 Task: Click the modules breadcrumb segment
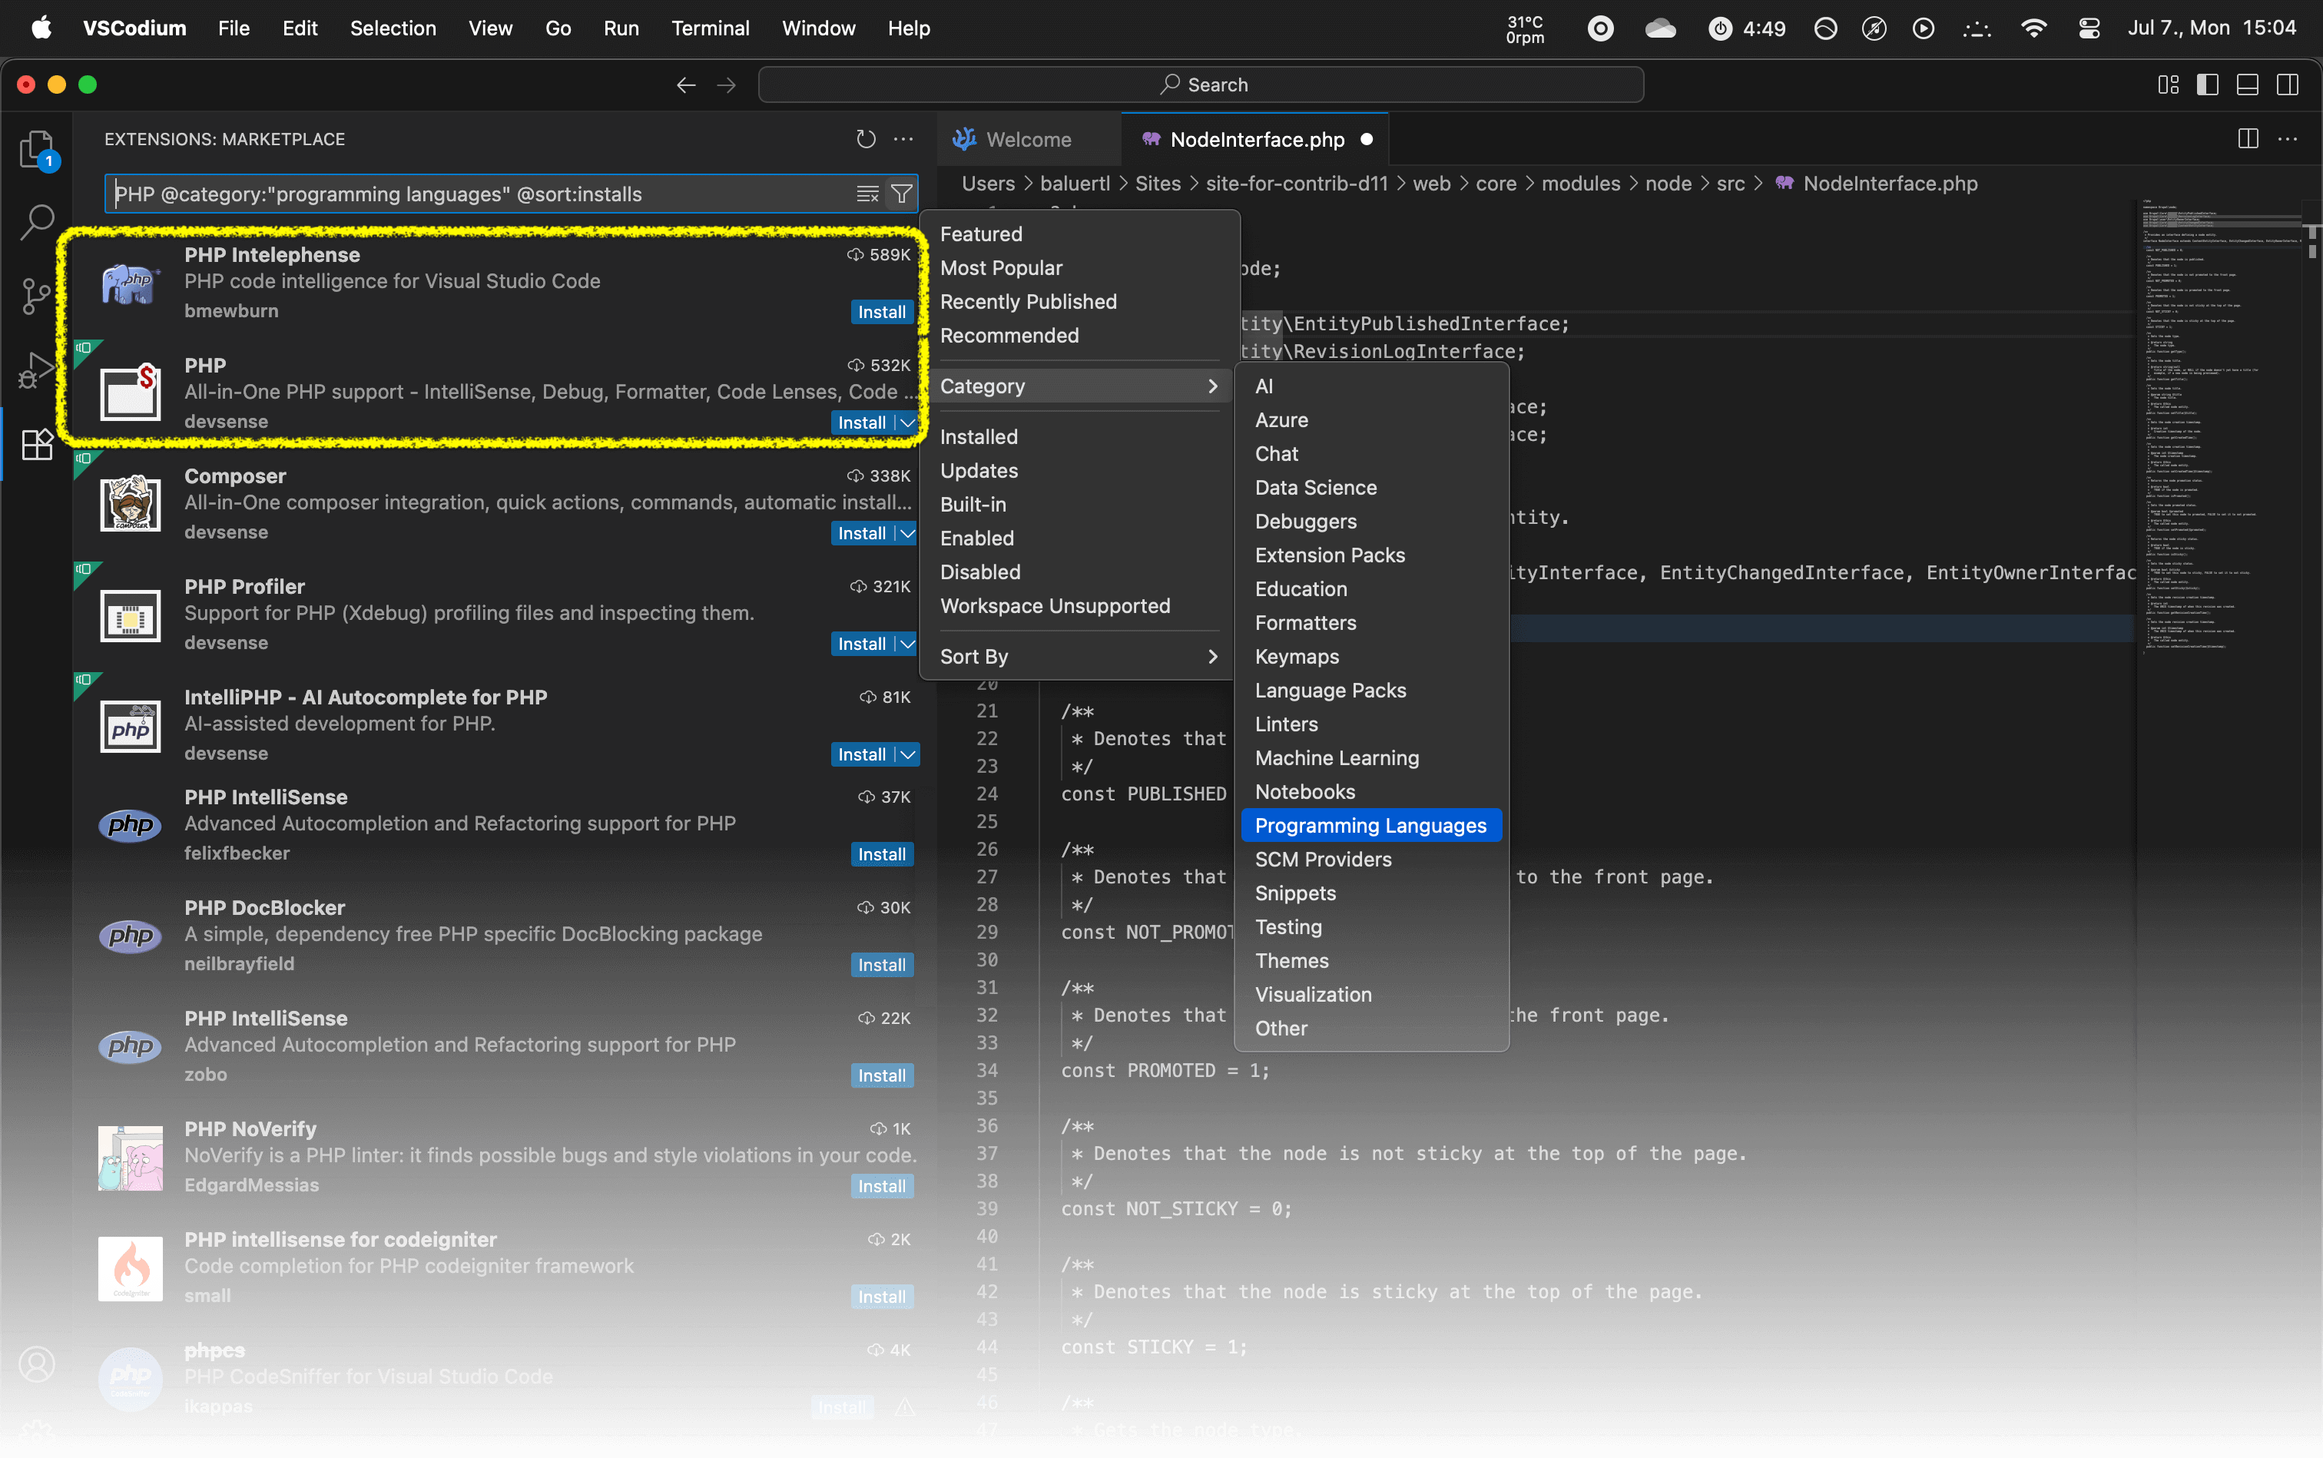[1579, 184]
